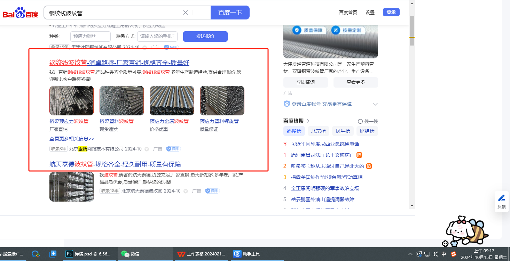The width and height of the screenshot is (510, 261).
Task: Click the 保障 shield badge on 航天泰德 ad
Action: (x=212, y=191)
